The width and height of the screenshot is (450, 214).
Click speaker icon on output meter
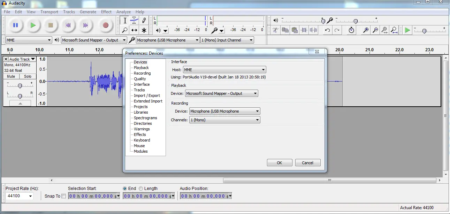pos(159,30)
